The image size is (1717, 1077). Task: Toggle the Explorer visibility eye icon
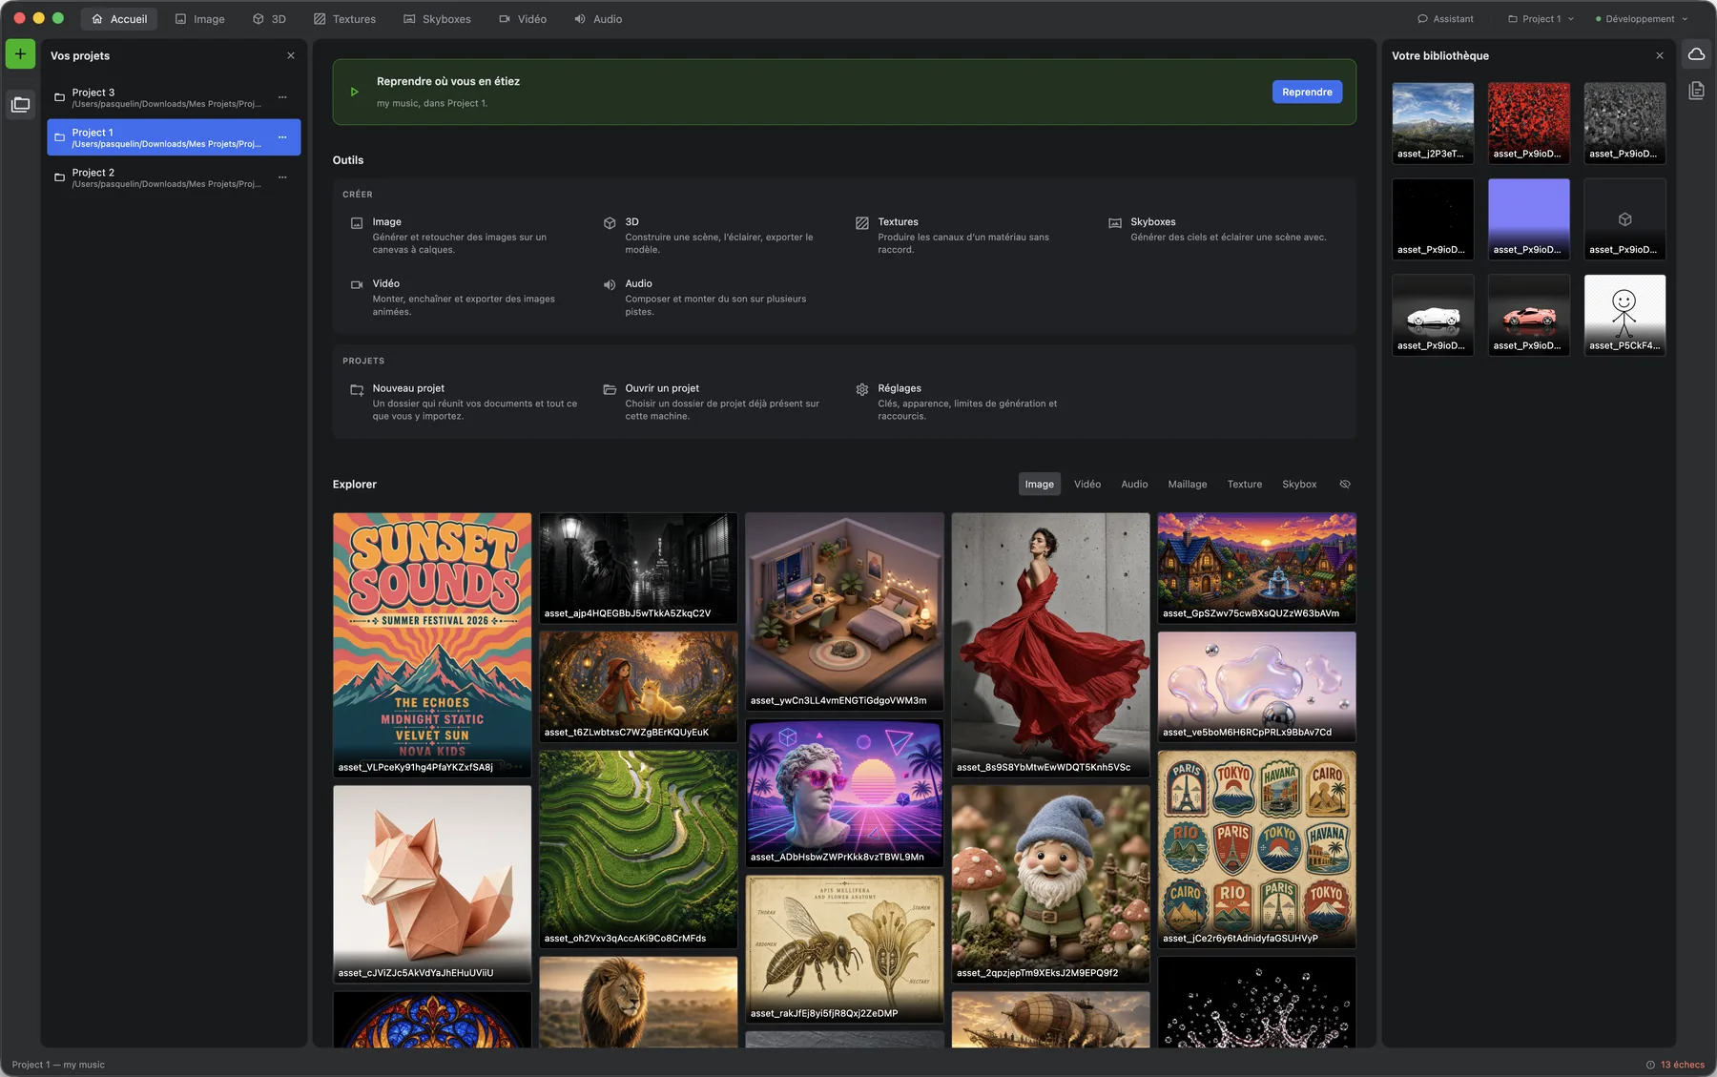click(1345, 484)
